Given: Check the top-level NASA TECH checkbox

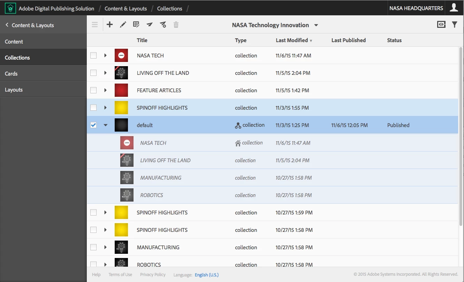Looking at the screenshot, I should (x=93, y=55).
